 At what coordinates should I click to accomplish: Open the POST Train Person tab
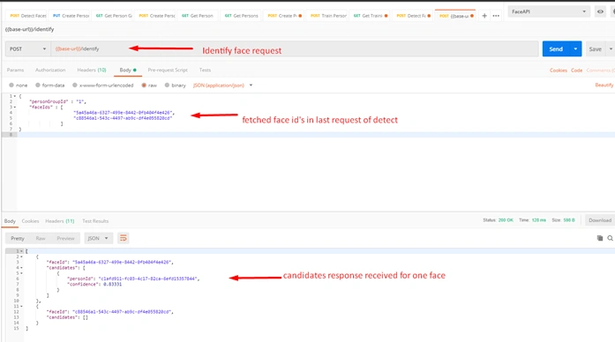(328, 16)
